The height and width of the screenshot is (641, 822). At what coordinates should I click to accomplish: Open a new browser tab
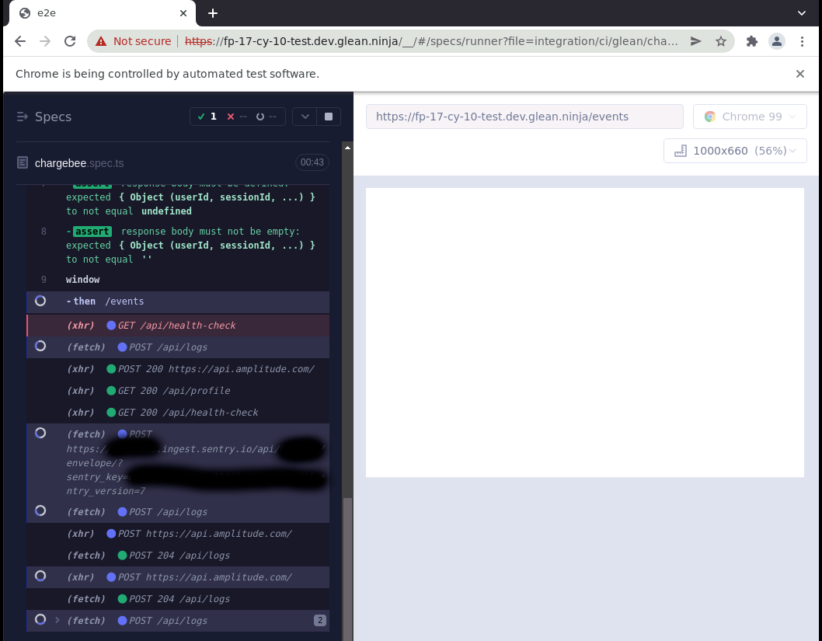212,13
